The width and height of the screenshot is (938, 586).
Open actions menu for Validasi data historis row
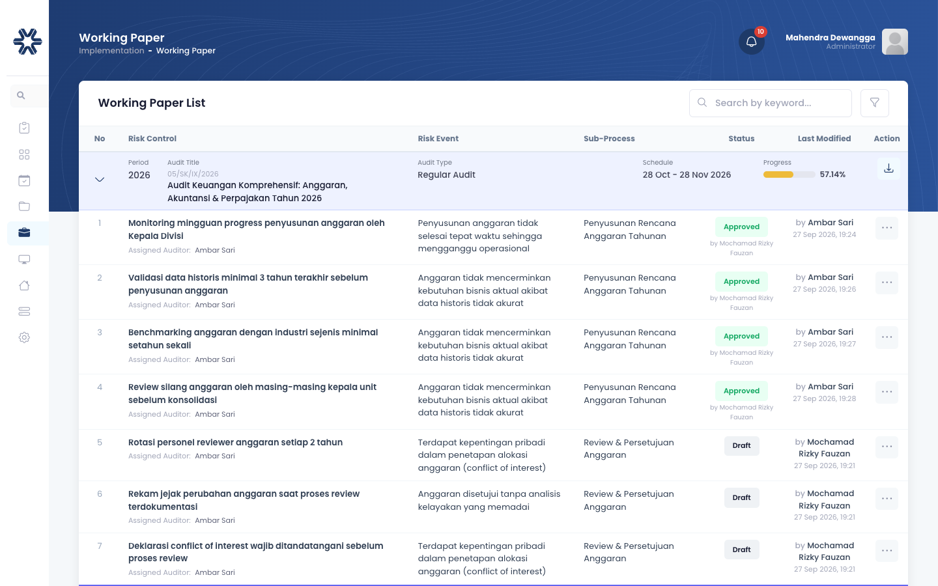pos(887,283)
